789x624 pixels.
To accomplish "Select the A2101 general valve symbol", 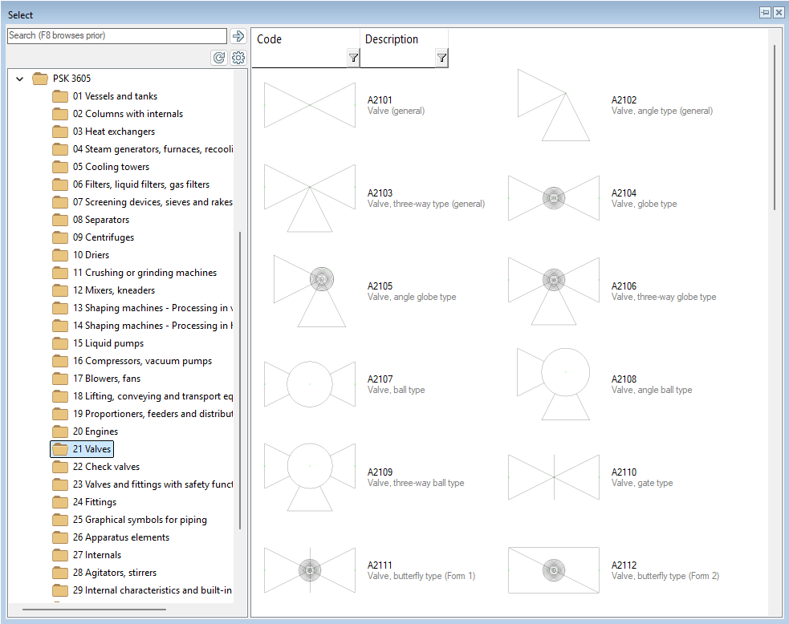I will point(309,105).
